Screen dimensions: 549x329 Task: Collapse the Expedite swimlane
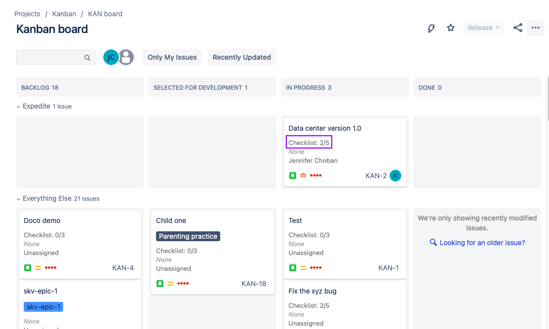(19, 107)
